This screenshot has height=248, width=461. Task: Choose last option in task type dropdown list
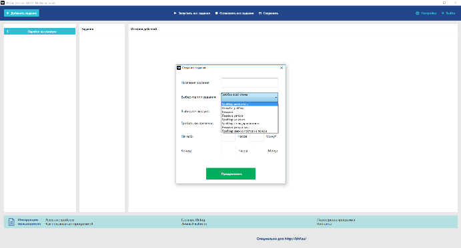pos(250,132)
